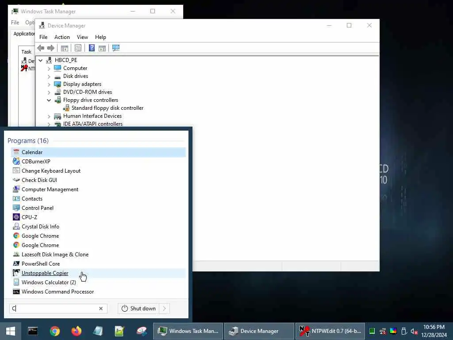This screenshot has width=453, height=340.
Task: Launch Calendar from the Programs list
Action: (98, 152)
